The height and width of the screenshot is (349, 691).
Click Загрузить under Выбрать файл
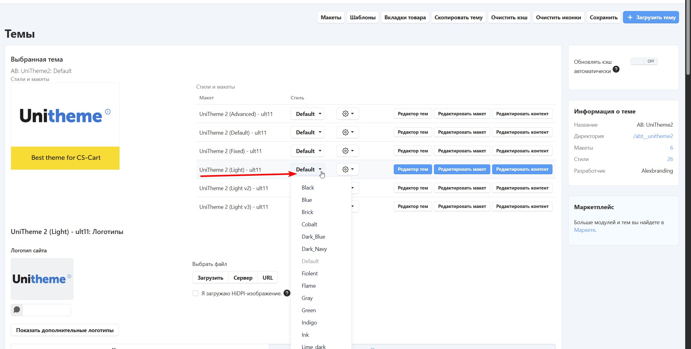click(210, 278)
